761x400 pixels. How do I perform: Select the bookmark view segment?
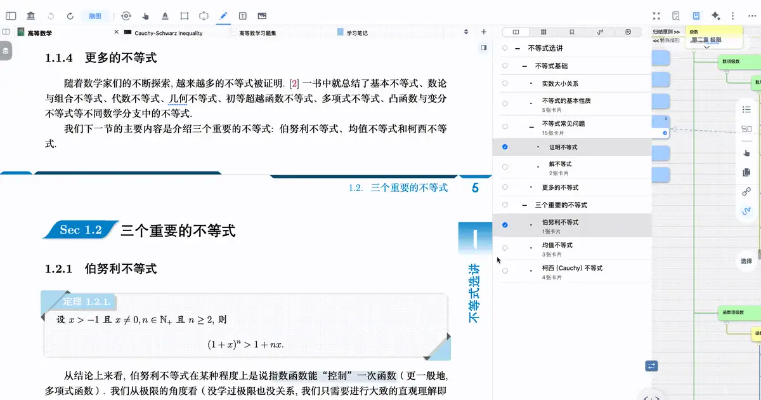[571, 32]
